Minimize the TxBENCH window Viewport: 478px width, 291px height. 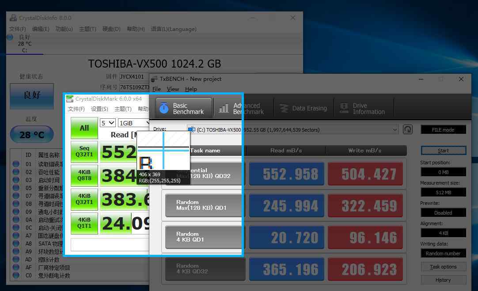421,79
